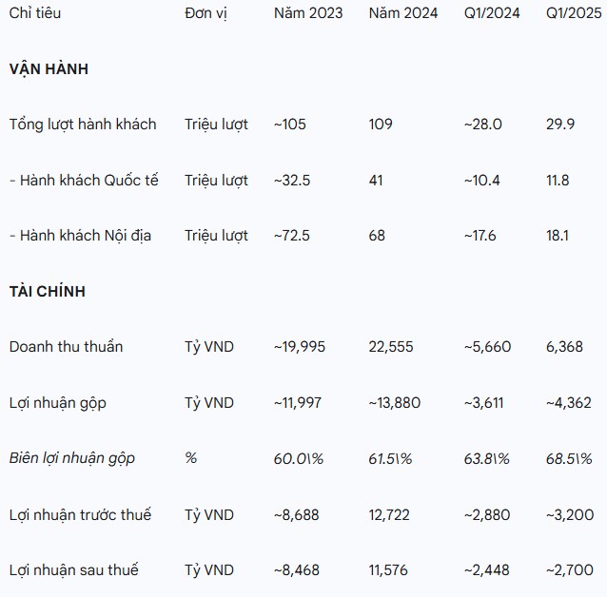Image resolution: width=607 pixels, height=597 pixels.
Task: Click the "VẬN HÀNH" section heading
Action: pos(49,69)
